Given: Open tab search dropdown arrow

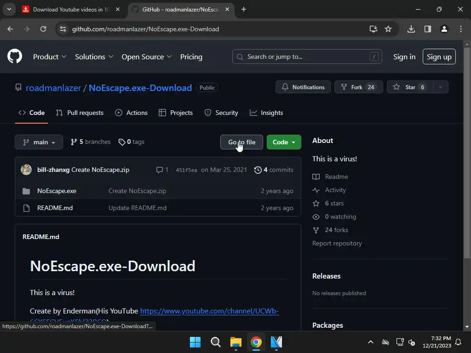Looking at the screenshot, I should click(x=9, y=9).
